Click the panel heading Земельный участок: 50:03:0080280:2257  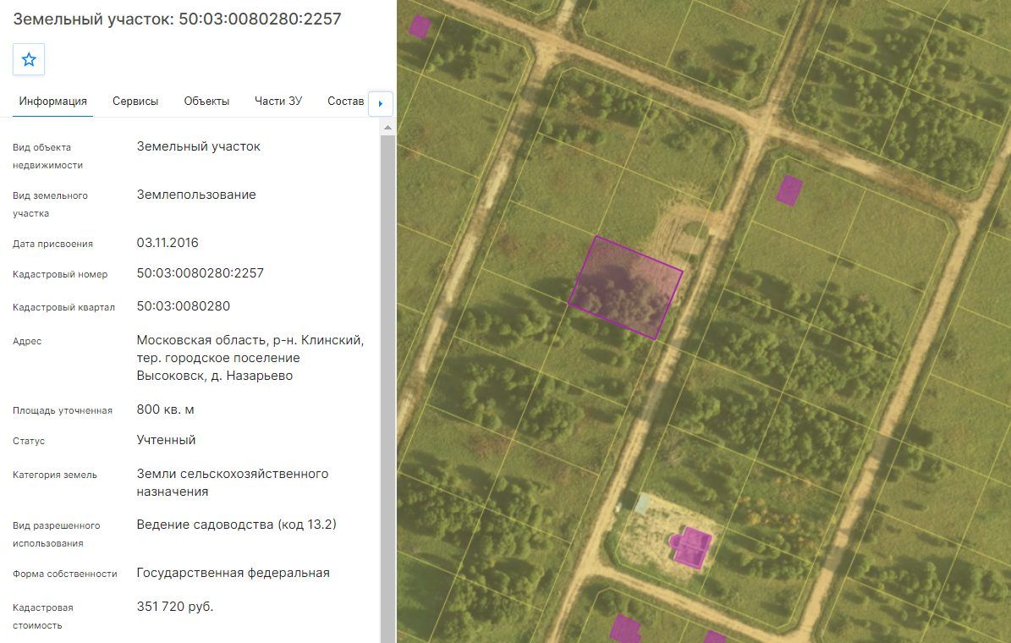point(178,19)
